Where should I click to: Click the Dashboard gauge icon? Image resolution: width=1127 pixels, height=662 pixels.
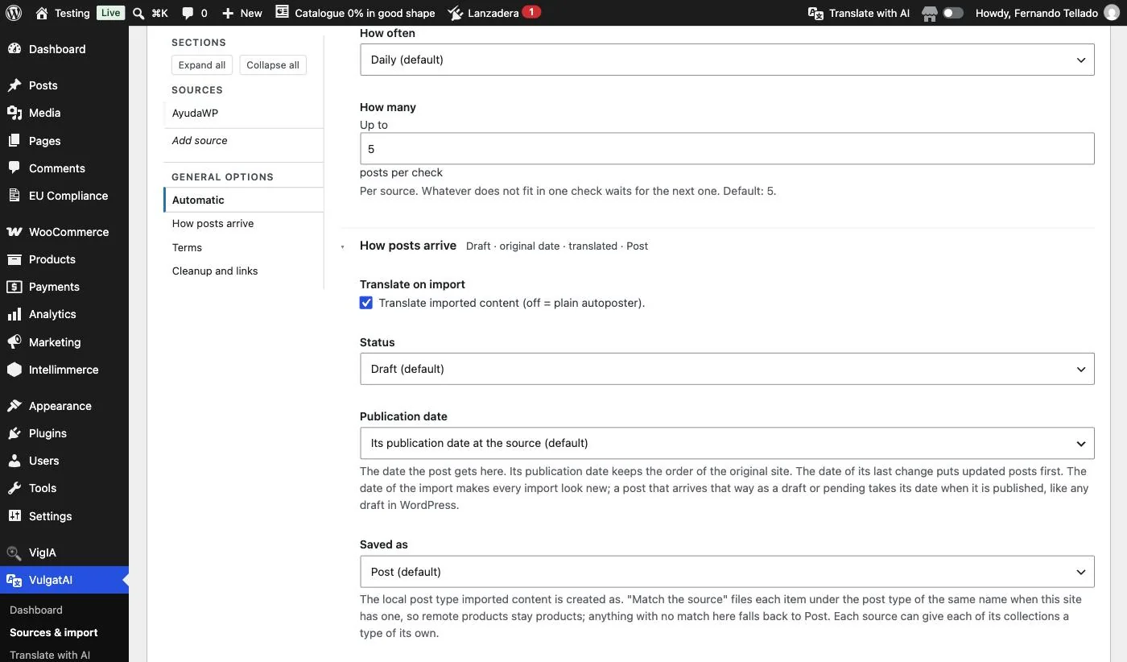(14, 49)
